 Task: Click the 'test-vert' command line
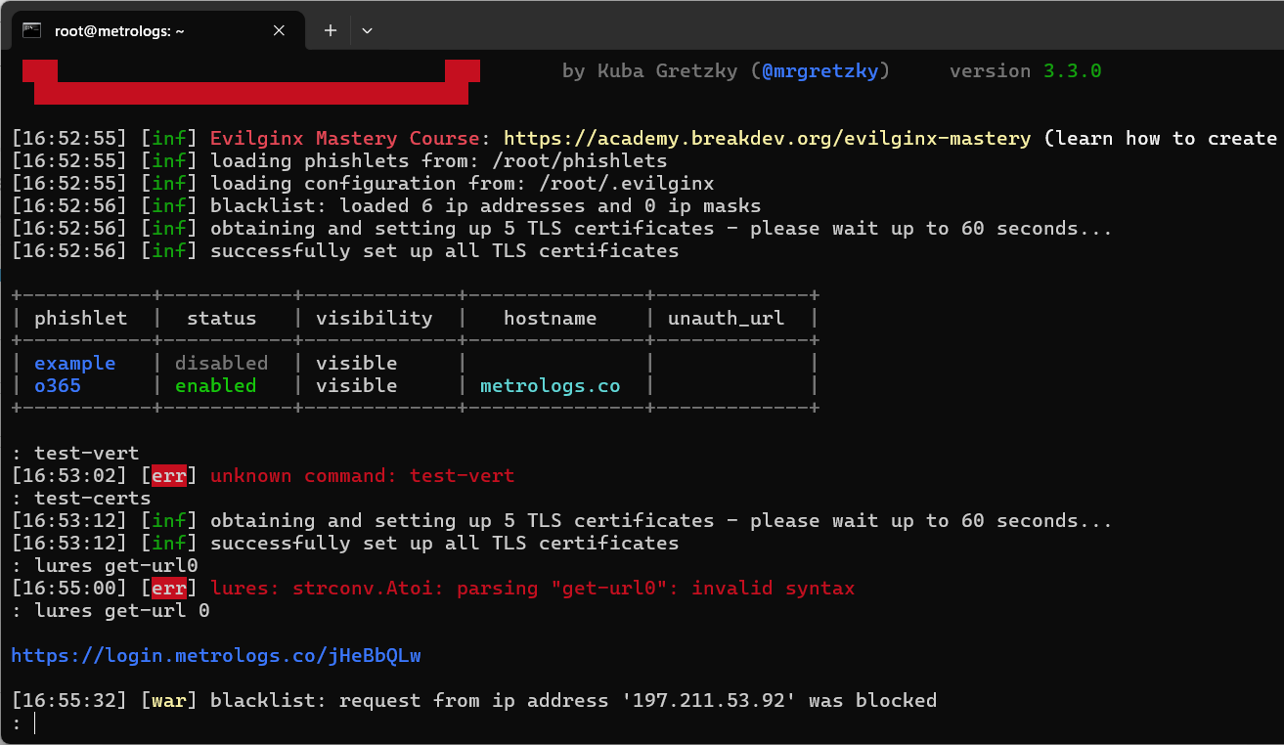click(x=74, y=453)
